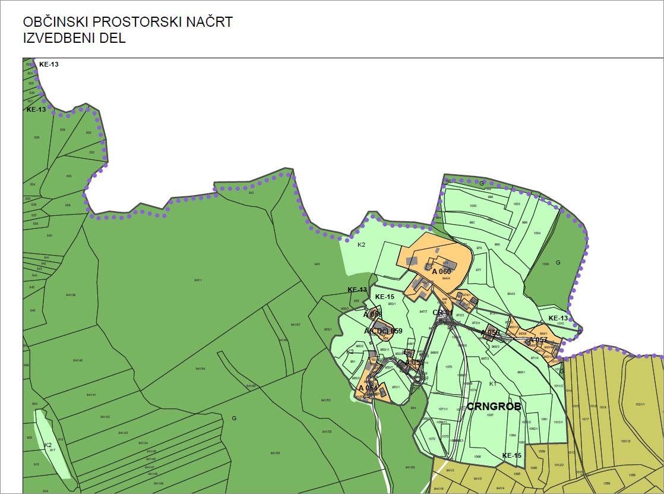Screen dimensions: 664x494
Task: Select the K2 label northwest of A 060
Action: 361,244
